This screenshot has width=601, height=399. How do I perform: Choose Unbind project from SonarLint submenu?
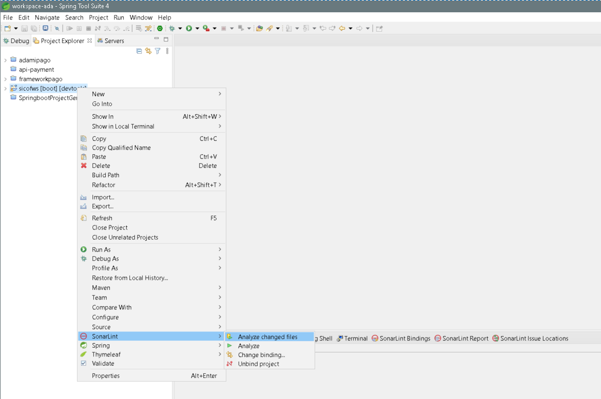258,364
